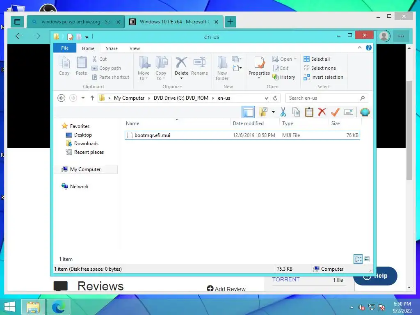Click the search magnifier icon in Explorer
Viewport: 420px width, 315px height.
click(363, 98)
